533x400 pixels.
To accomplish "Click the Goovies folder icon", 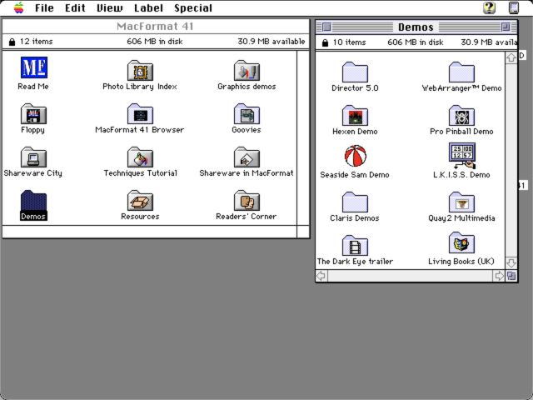I will click(x=247, y=114).
